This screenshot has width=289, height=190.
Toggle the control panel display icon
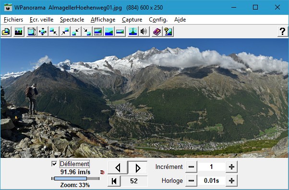click(x=98, y=32)
